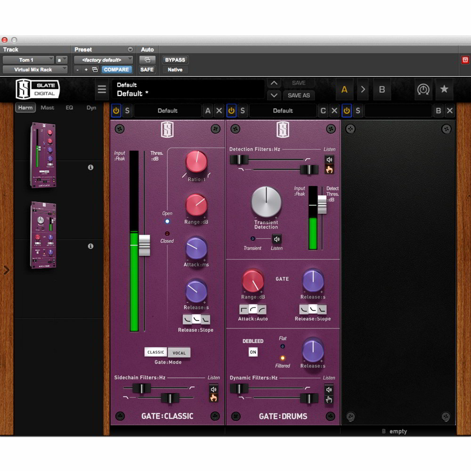The image size is (471, 471).
Task: Solo the Gate Drums module
Action: pyautogui.click(x=243, y=111)
